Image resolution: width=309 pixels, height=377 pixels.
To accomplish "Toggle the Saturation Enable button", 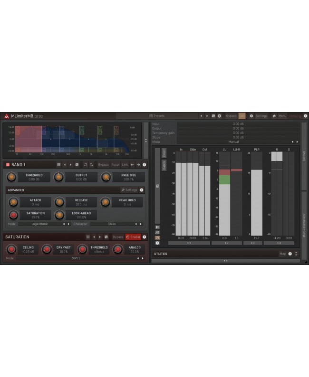I will coord(133,237).
